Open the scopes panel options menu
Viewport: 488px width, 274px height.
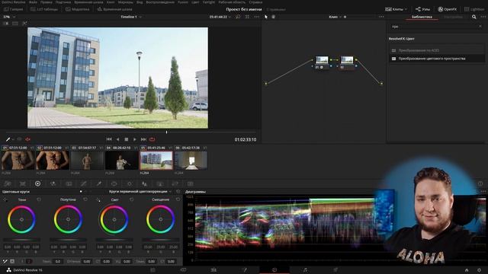483,192
